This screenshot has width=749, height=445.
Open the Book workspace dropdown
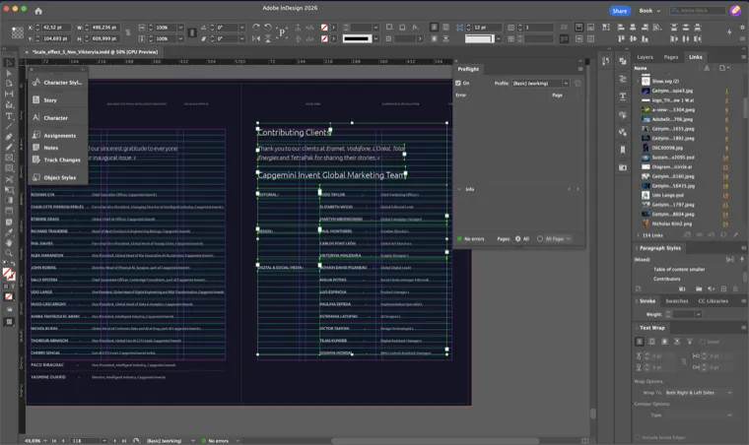[x=650, y=11]
